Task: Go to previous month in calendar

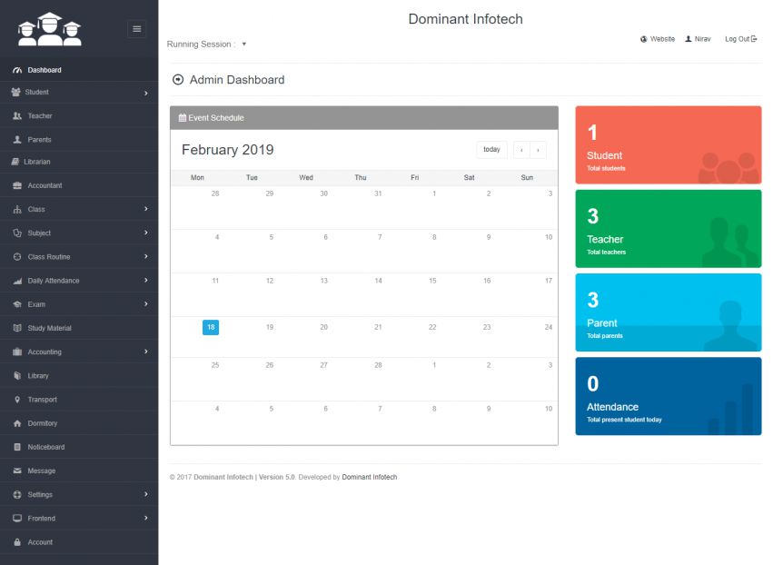Action: click(x=521, y=150)
